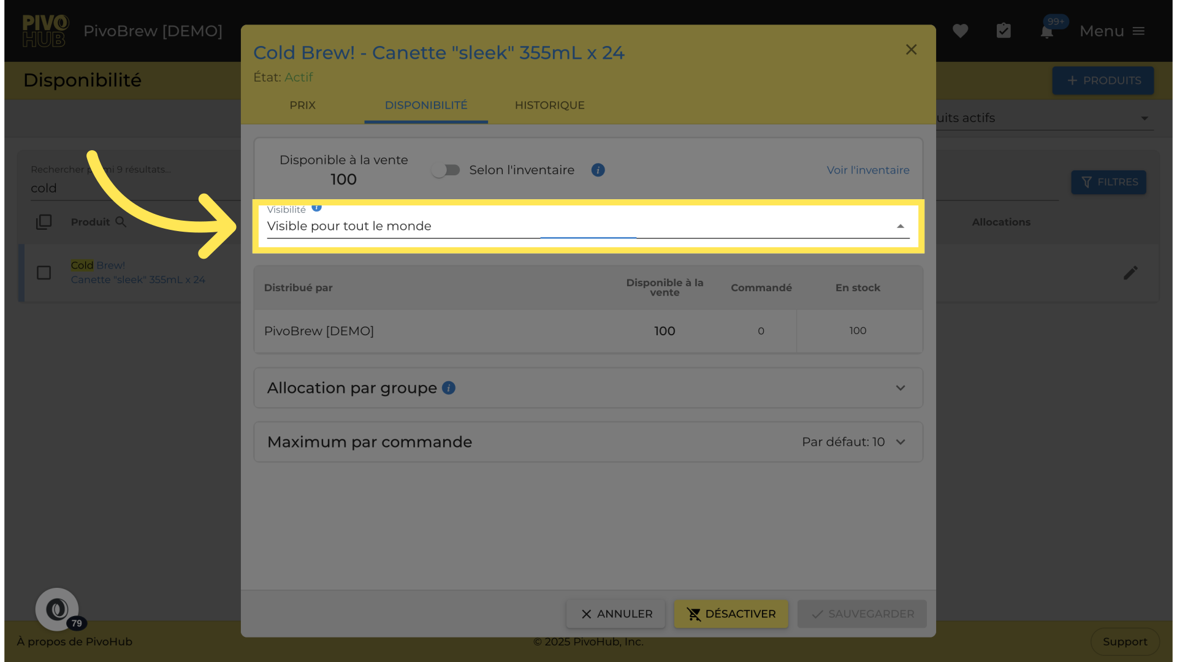
Task: Toggle the Selon l'inventaire switch
Action: (x=446, y=170)
